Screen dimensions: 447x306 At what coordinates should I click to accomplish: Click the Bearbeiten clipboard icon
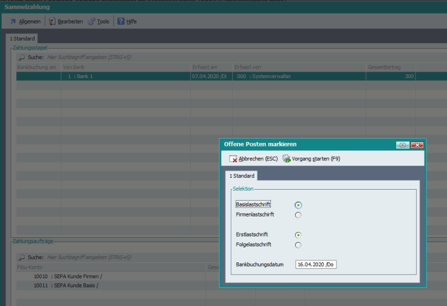[x=52, y=21]
